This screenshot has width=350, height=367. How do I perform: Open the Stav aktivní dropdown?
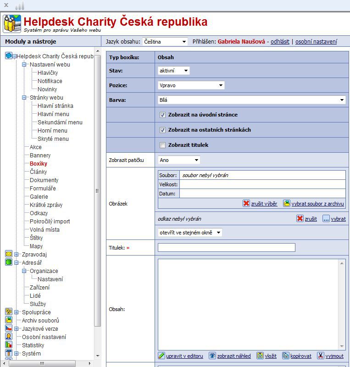(x=173, y=71)
